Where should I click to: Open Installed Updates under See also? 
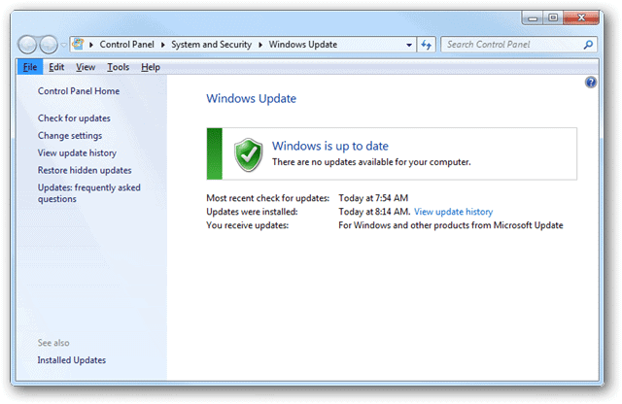pos(71,360)
